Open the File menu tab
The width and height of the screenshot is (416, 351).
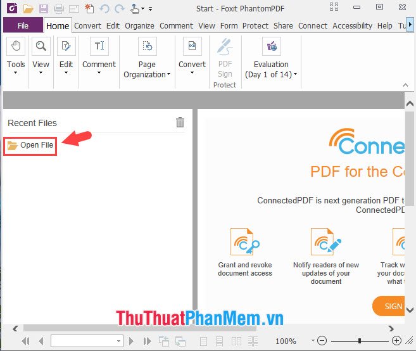pyautogui.click(x=23, y=25)
